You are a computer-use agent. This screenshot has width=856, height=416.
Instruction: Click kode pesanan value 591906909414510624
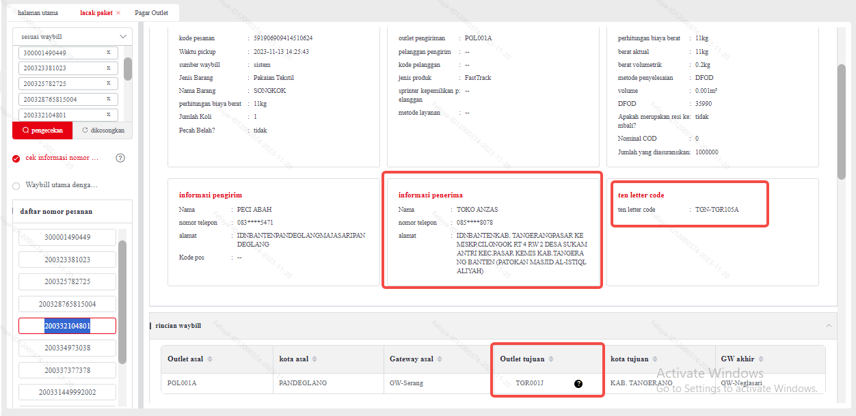[x=283, y=38]
